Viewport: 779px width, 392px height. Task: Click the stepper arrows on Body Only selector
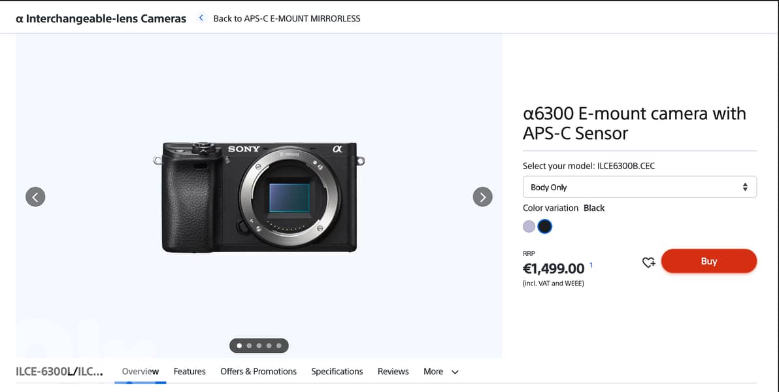[744, 187]
